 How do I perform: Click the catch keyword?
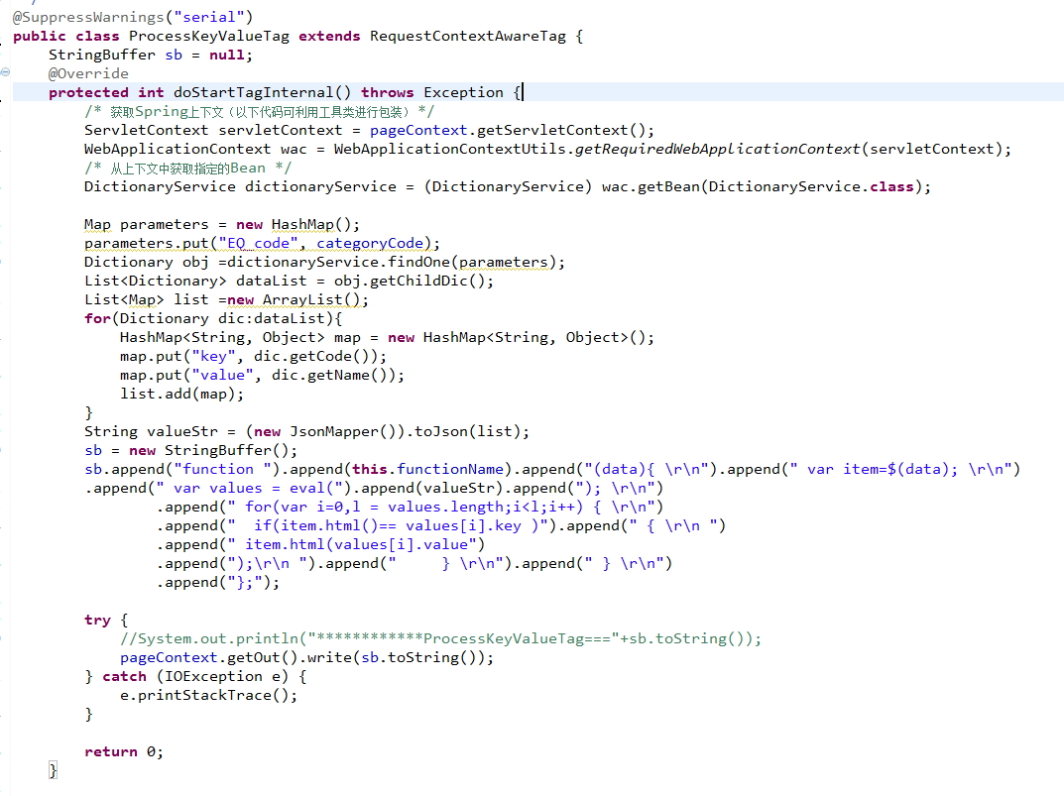pos(124,677)
